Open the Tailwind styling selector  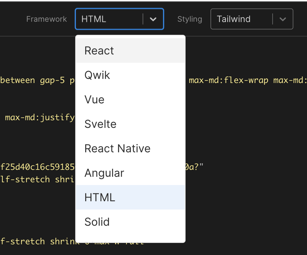[x=252, y=19]
